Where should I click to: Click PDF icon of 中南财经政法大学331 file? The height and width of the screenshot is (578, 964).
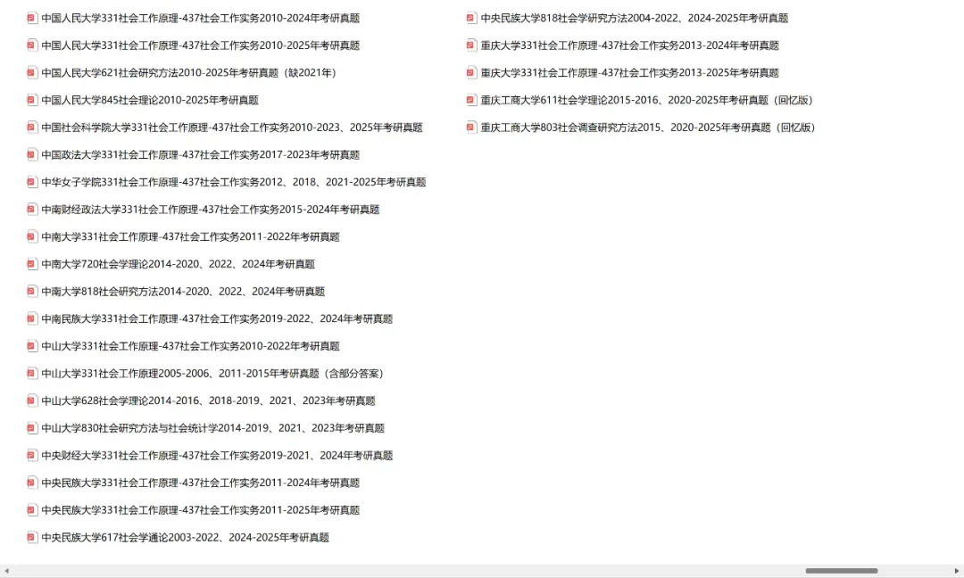(x=32, y=210)
